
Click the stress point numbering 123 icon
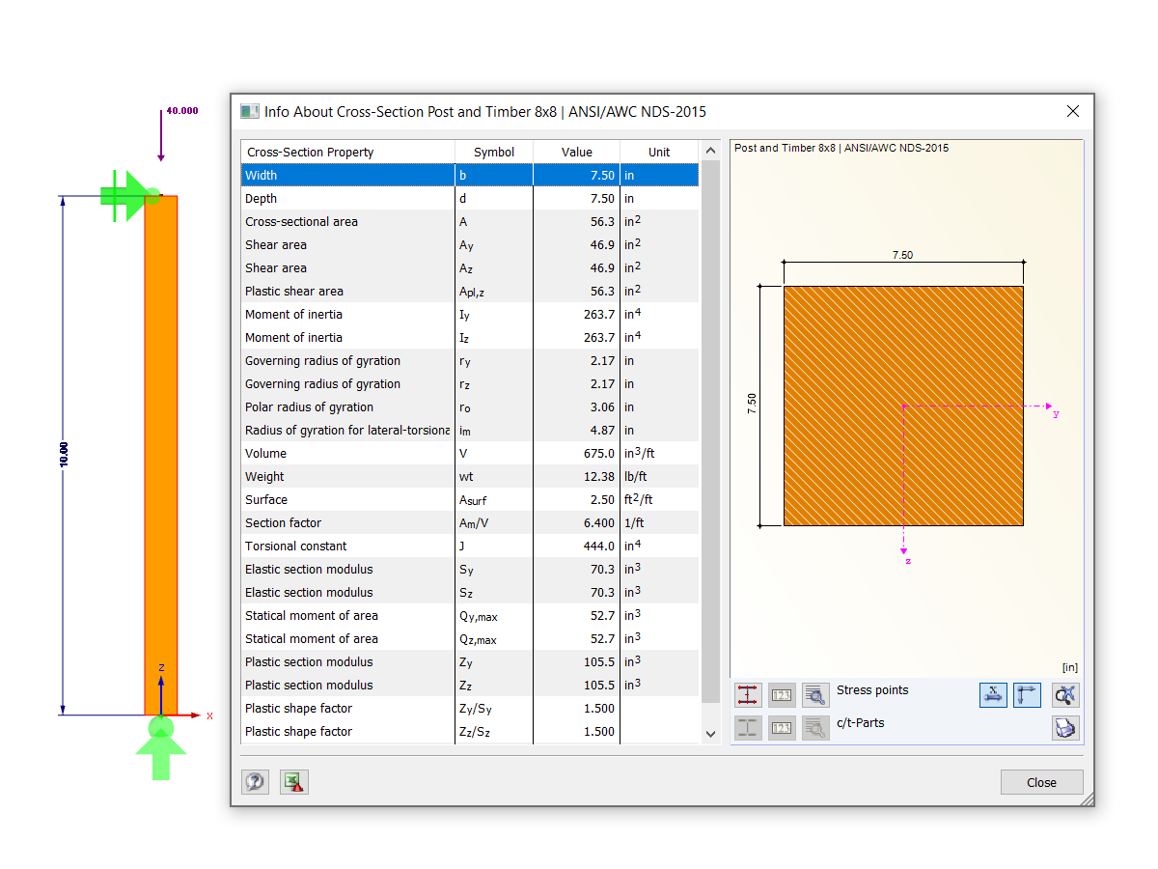click(x=782, y=694)
